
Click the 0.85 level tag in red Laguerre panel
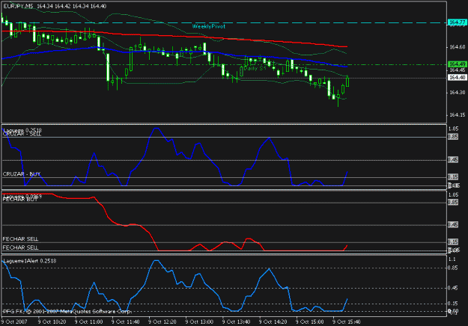(453, 203)
